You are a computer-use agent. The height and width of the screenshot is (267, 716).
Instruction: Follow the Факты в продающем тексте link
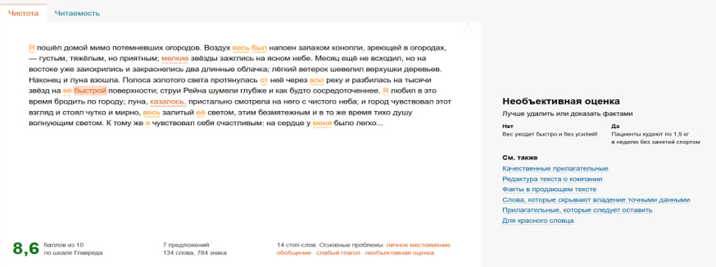coord(549,189)
